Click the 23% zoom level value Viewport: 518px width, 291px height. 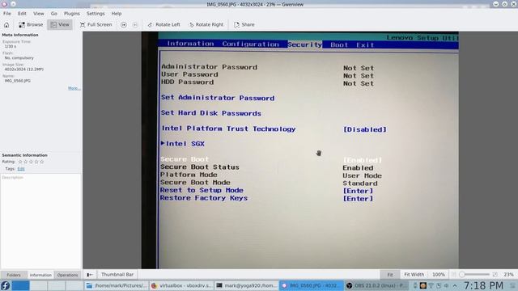(x=508, y=275)
